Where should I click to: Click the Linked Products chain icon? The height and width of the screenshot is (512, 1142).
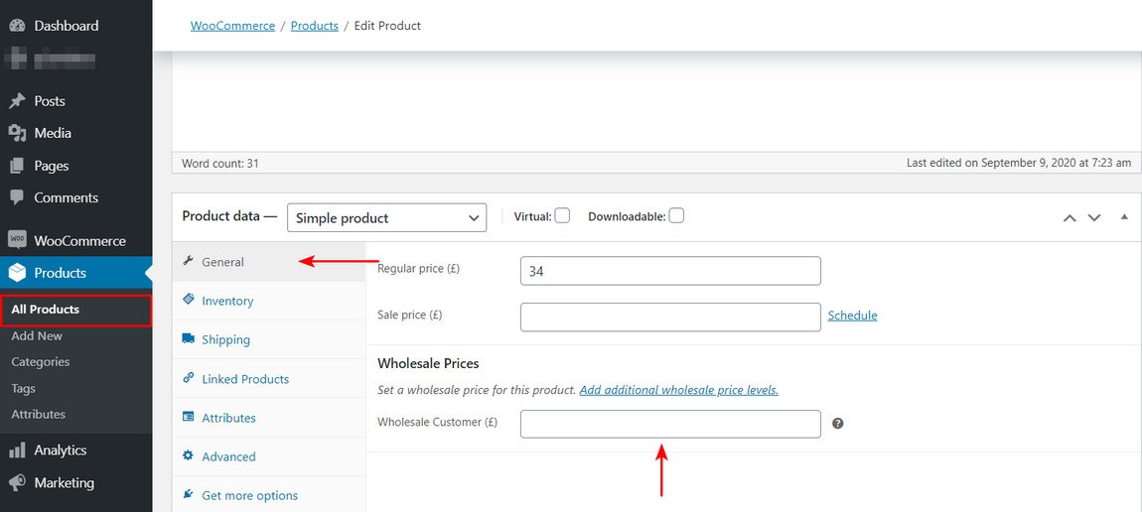click(x=188, y=378)
